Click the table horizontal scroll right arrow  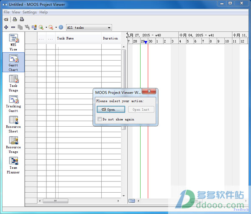(118, 201)
